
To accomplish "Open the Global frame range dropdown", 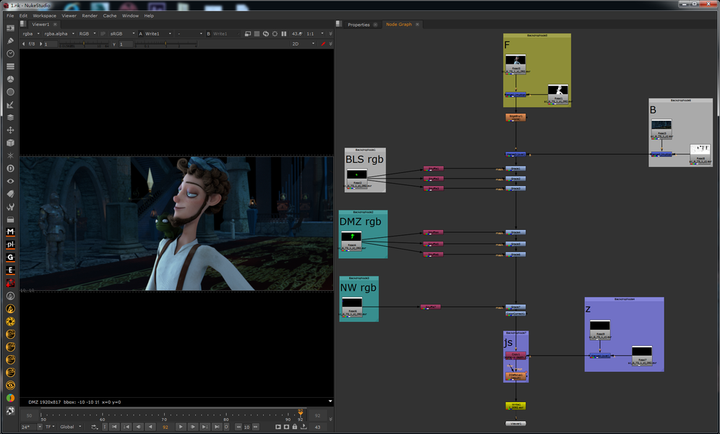I will click(71, 427).
